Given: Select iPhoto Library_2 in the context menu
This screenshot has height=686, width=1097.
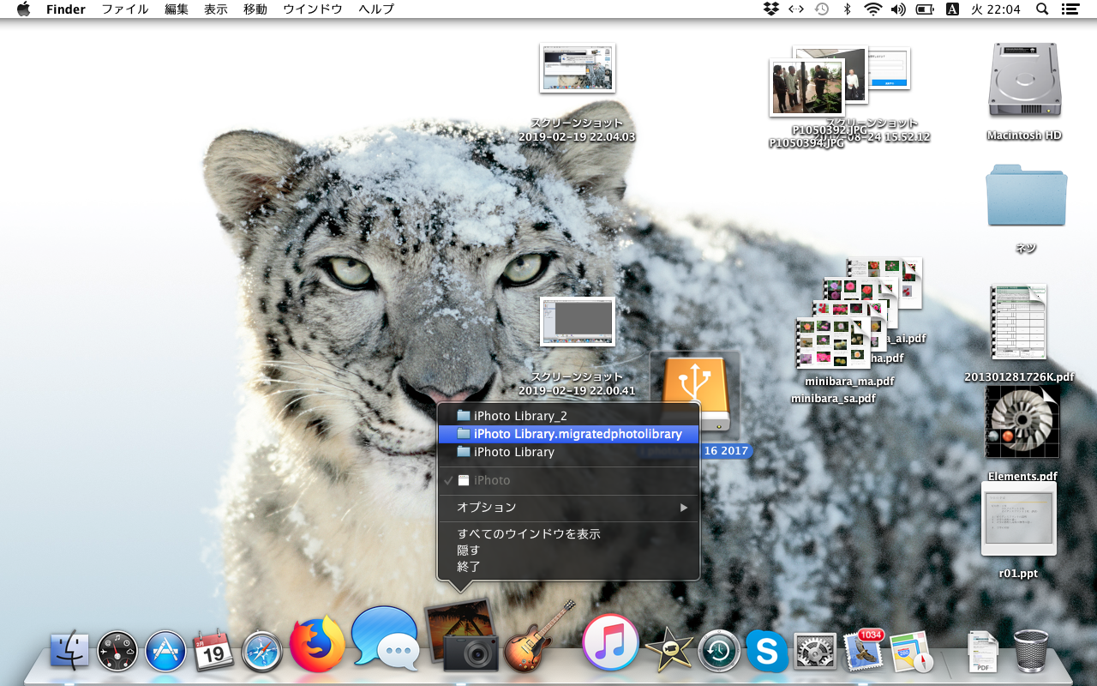Looking at the screenshot, I should 520,416.
